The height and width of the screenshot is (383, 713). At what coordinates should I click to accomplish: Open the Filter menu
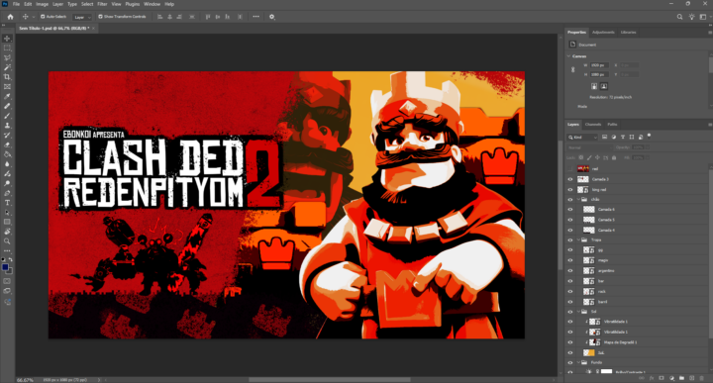tap(102, 4)
